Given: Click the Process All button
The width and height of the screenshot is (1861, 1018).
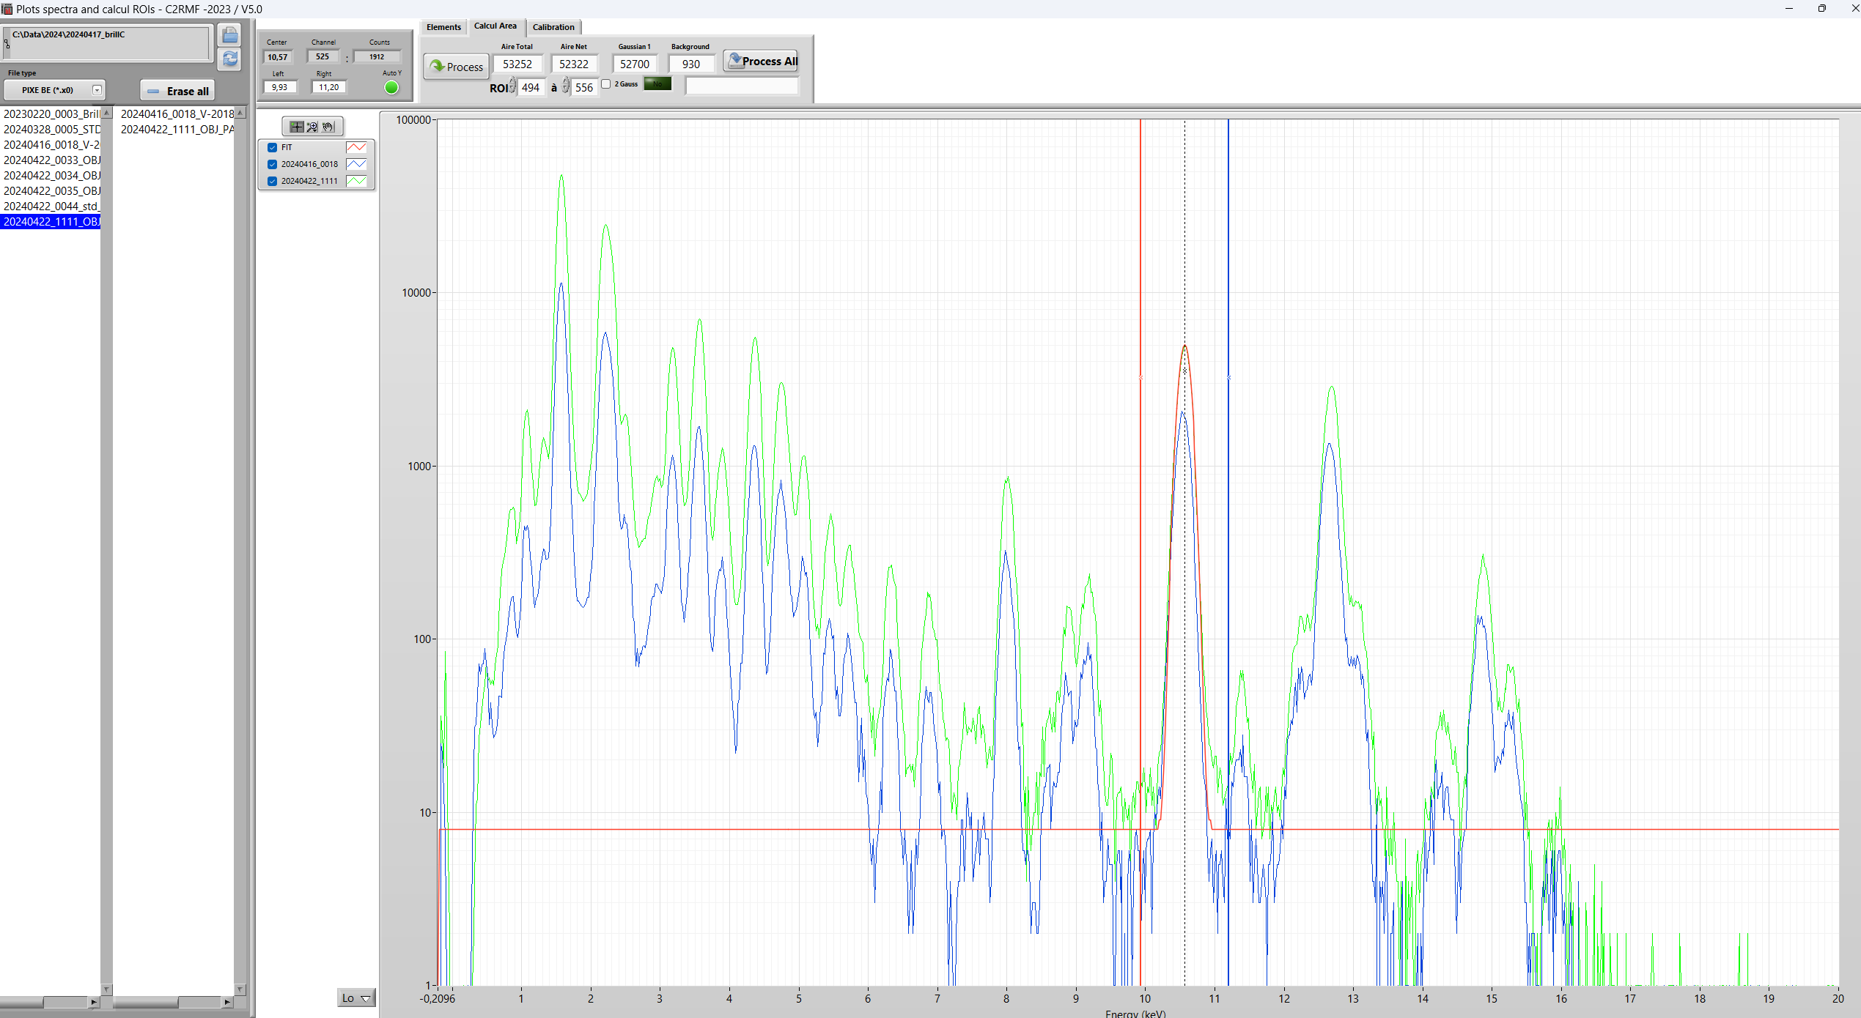Looking at the screenshot, I should [762, 62].
